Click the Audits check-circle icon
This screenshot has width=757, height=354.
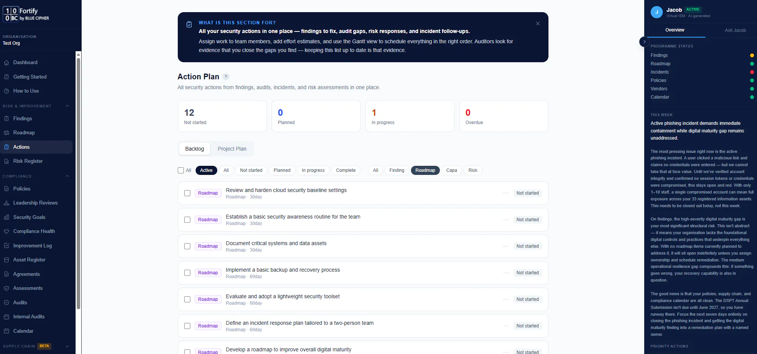pyautogui.click(x=6, y=302)
